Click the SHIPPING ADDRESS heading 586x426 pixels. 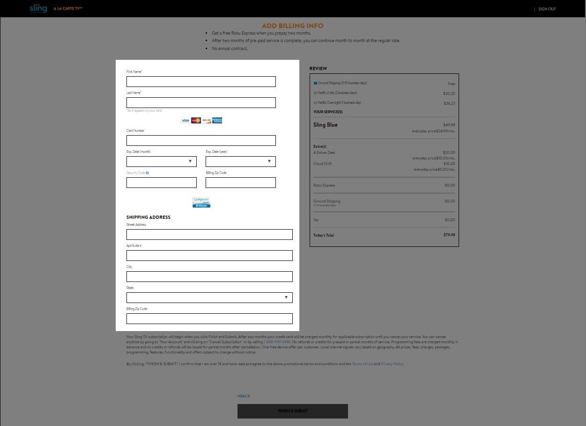click(x=148, y=217)
